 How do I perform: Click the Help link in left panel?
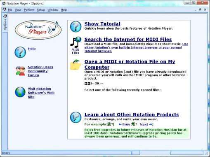click(32, 49)
